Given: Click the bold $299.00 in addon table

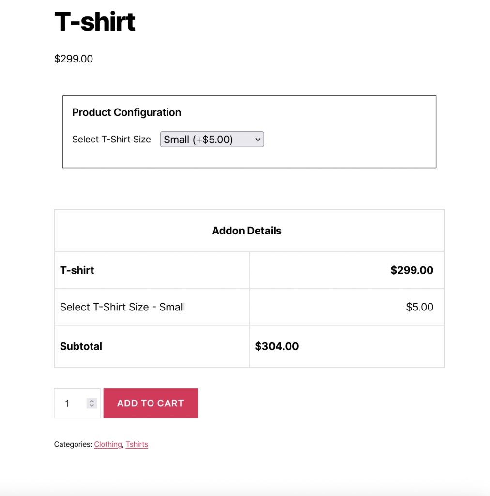Looking at the screenshot, I should 412,270.
